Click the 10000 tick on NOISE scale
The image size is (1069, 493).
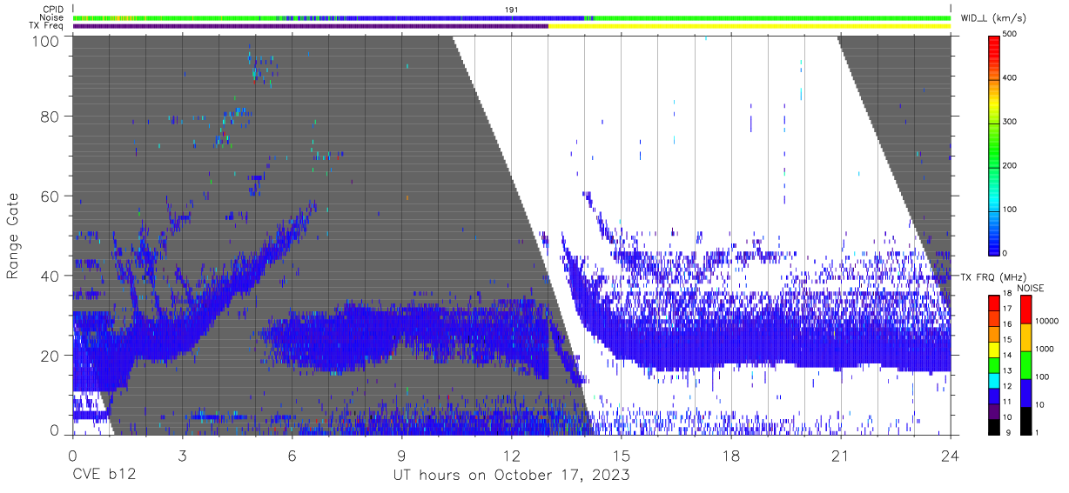click(1046, 322)
